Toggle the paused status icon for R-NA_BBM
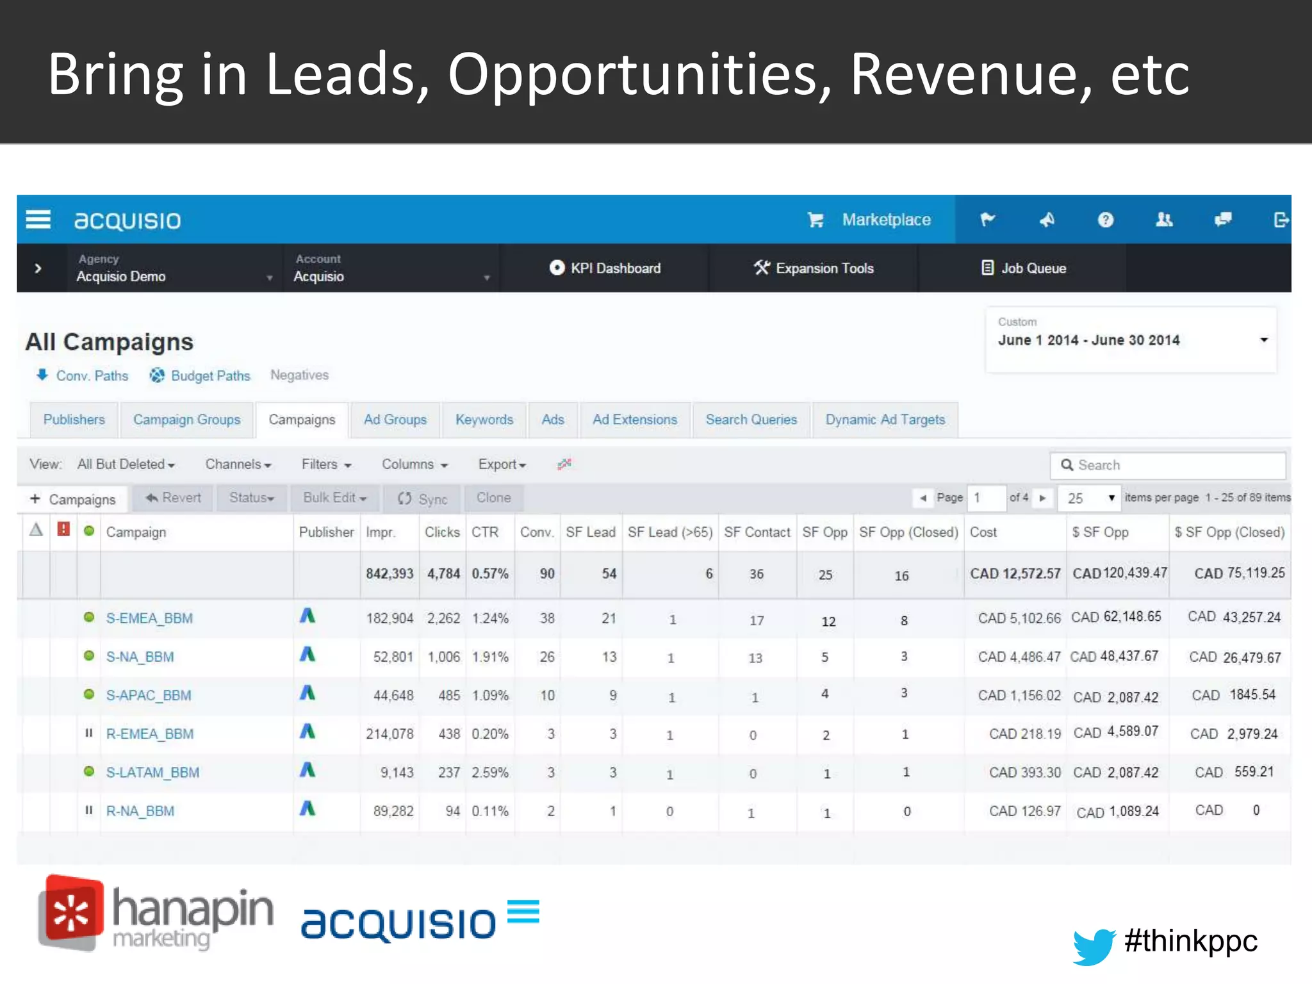The height and width of the screenshot is (984, 1312). (89, 810)
